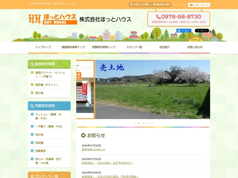The width and height of the screenshot is (238, 178).
Task: Click the コンテンツ一覧 section header
Action: [49, 175]
